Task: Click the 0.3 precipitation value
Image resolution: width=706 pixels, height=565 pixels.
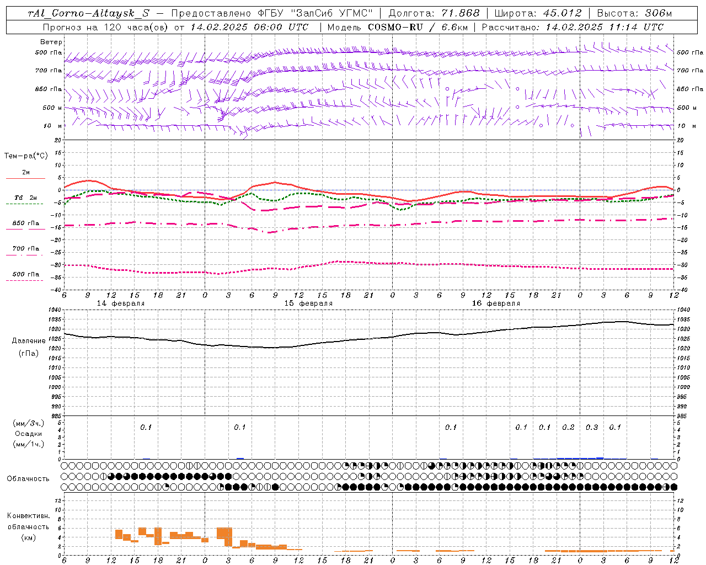Action: tap(592, 428)
